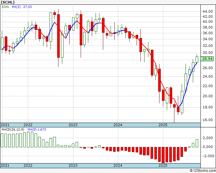Click the 28.94 current price tag
Screen dimensions: 216x173
coord(207,59)
